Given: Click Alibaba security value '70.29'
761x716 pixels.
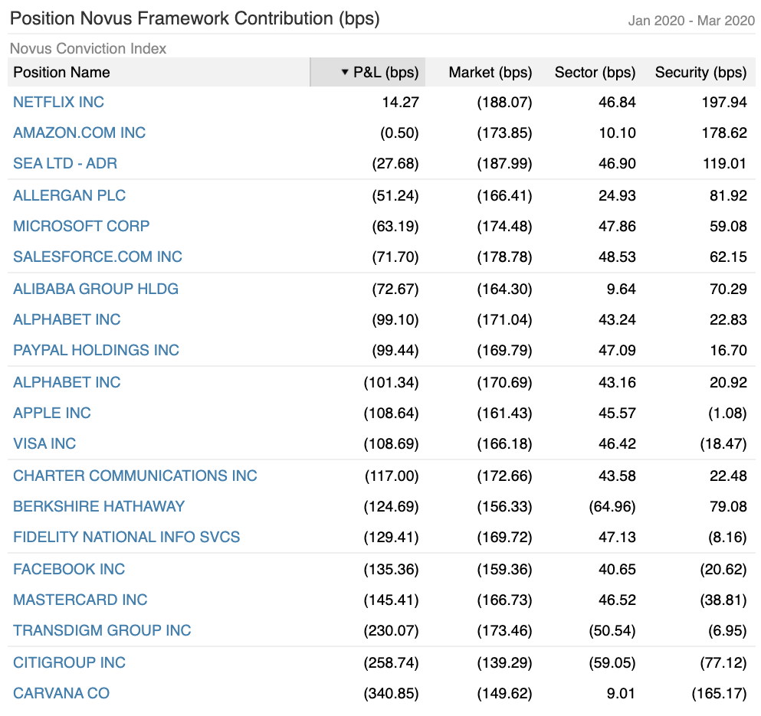Looking at the screenshot, I should (729, 289).
